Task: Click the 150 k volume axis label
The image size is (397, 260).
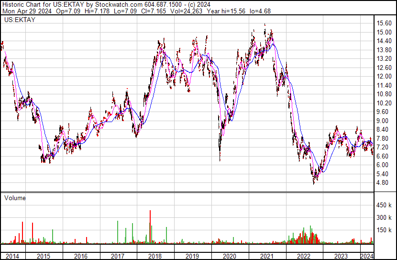Action: [384, 230]
